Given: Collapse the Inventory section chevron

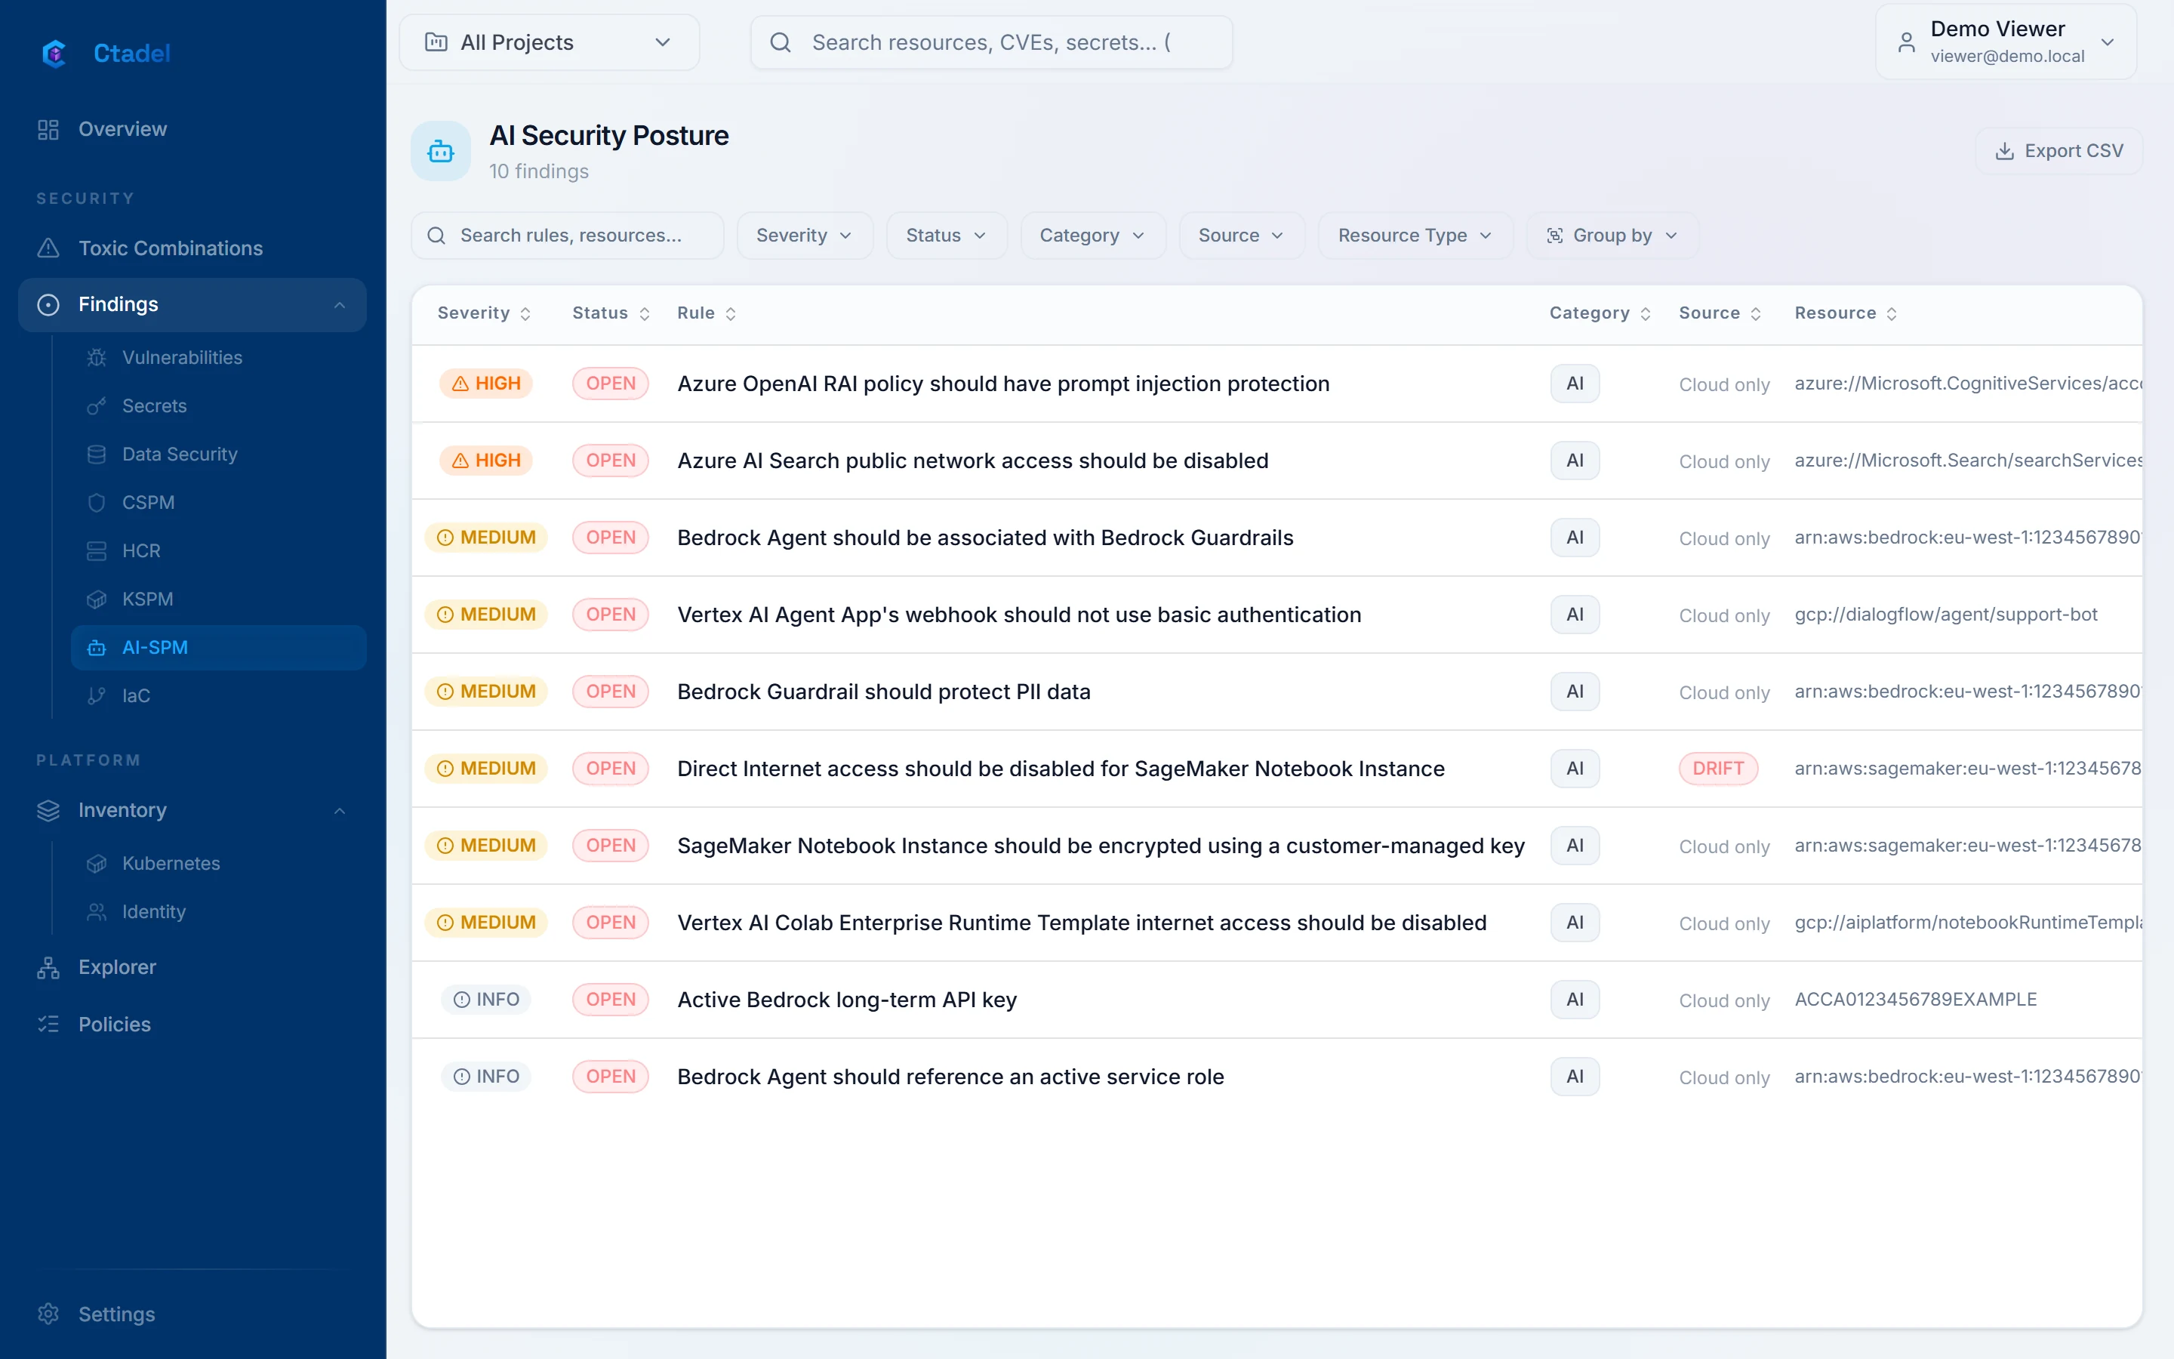Looking at the screenshot, I should pyautogui.click(x=340, y=811).
